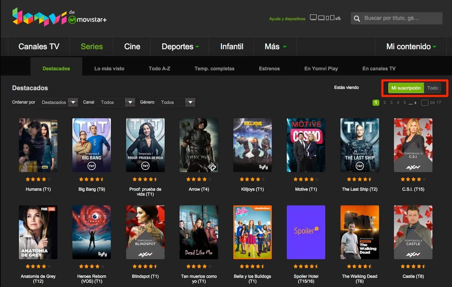This screenshot has height=287, width=452.
Task: Open Canales TV section
Action: 39,46
